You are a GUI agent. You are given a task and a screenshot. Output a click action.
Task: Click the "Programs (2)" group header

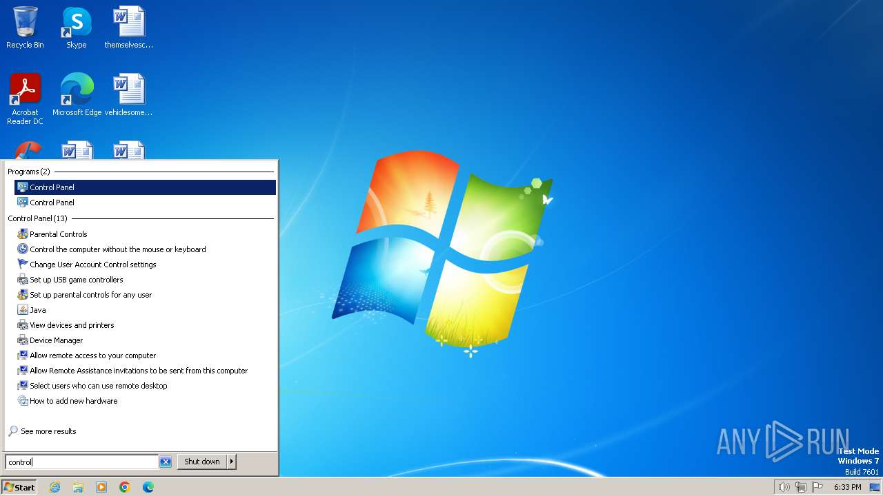pyautogui.click(x=29, y=172)
